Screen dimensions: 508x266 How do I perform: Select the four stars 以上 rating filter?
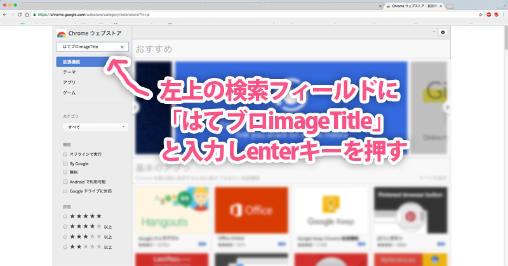65,227
